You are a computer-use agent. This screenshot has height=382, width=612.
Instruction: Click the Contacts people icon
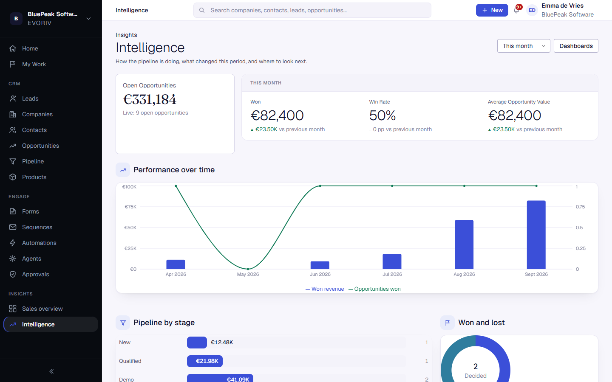tap(13, 130)
